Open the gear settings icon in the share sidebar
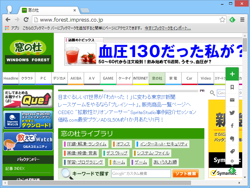 [x=232, y=161]
